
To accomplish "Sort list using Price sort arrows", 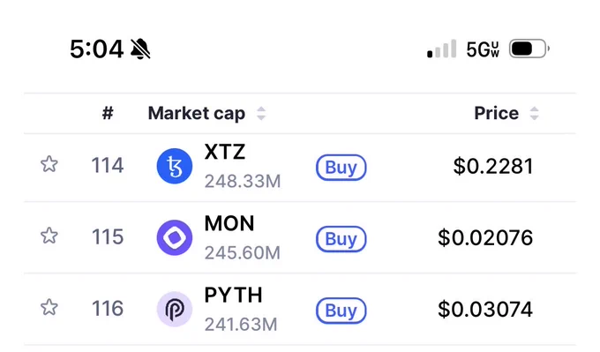I will coord(534,114).
